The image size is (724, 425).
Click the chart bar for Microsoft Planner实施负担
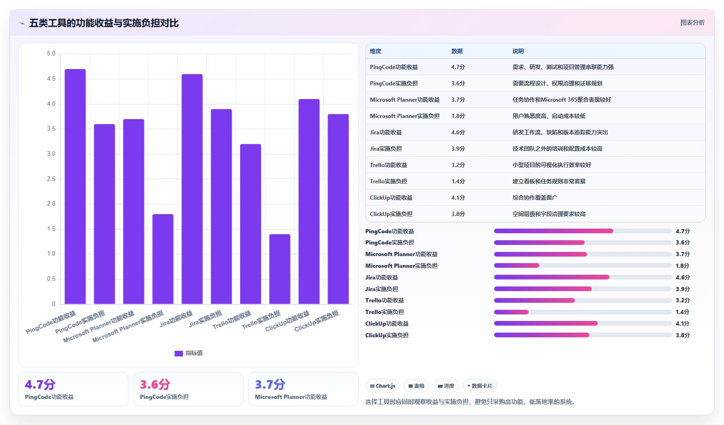163,259
